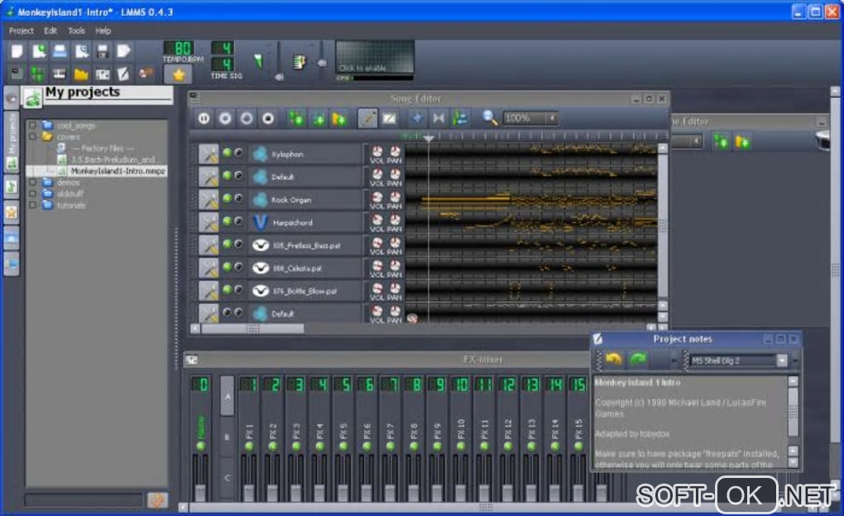Open the Project menu
The height and width of the screenshot is (516, 844).
pyautogui.click(x=22, y=31)
